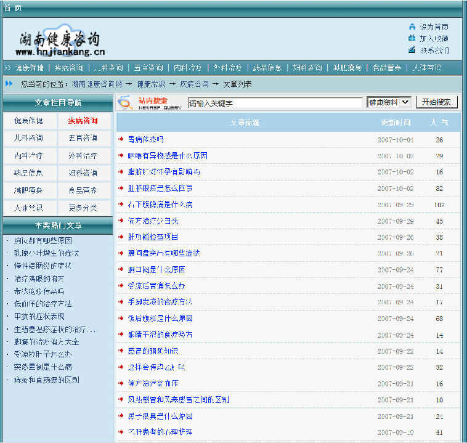Open 外科治疗 in the top navigation bar
467x443 pixels.
click(227, 68)
